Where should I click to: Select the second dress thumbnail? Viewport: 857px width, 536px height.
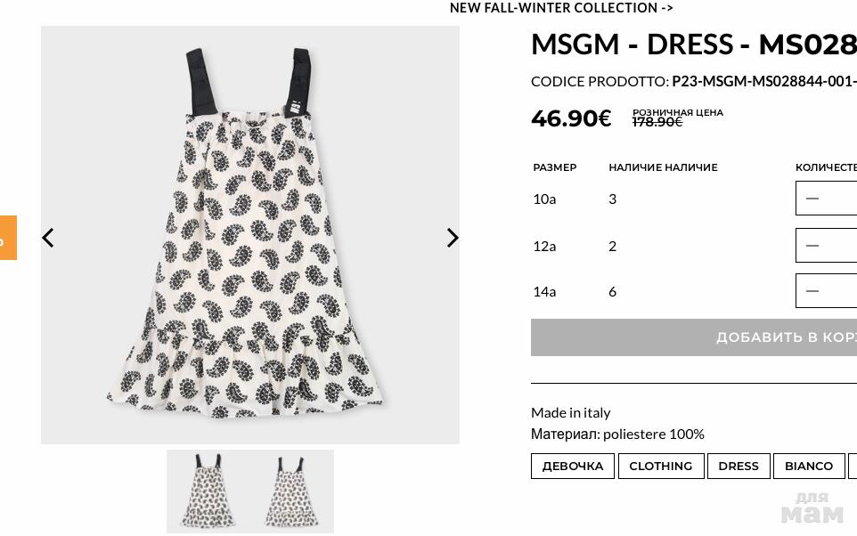(x=292, y=491)
